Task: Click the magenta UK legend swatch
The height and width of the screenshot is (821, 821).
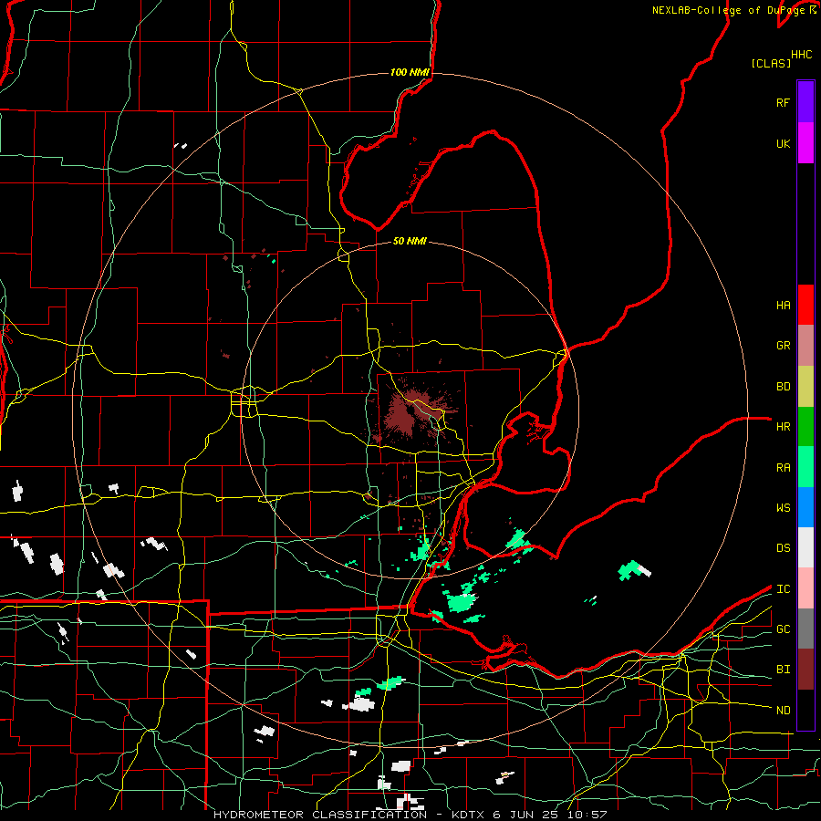Action: [x=805, y=143]
